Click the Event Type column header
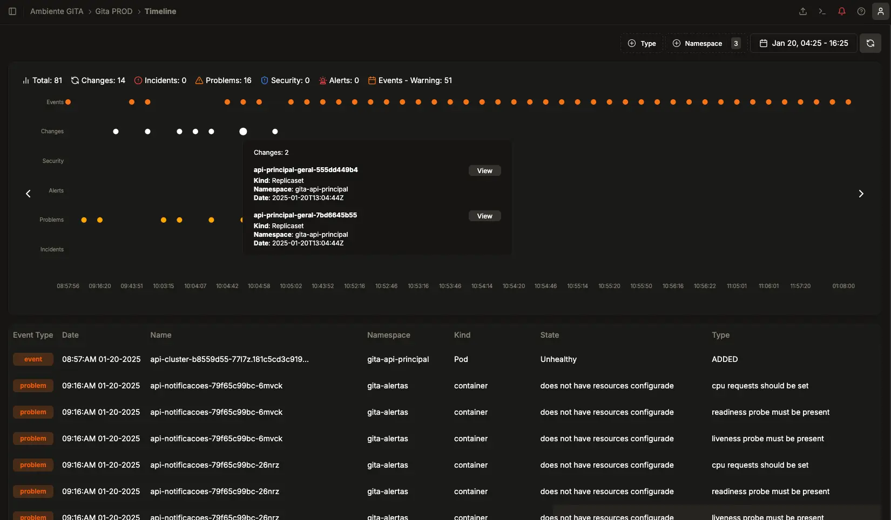 pos(33,335)
